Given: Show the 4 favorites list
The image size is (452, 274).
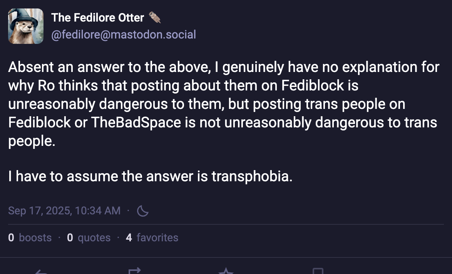Looking at the screenshot, I should (x=152, y=238).
